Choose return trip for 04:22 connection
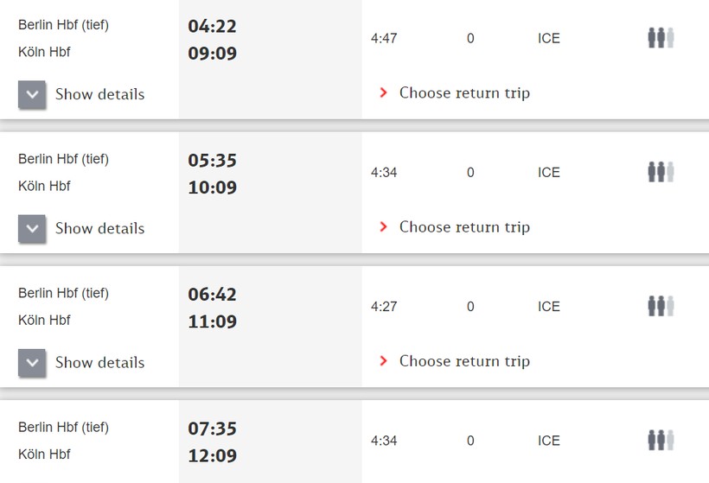The height and width of the screenshot is (483, 709). click(x=464, y=92)
